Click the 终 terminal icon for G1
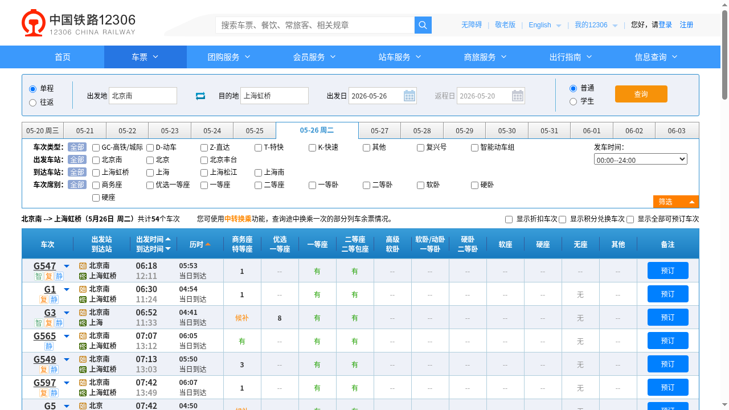The height and width of the screenshot is (410, 729). (83, 300)
